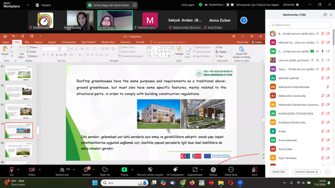
Task: Expand audio options arrow next to Ses
Action: pyautogui.click(x=18, y=169)
